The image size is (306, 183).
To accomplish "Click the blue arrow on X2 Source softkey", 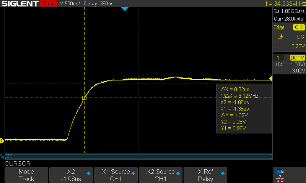I will click(178, 173).
